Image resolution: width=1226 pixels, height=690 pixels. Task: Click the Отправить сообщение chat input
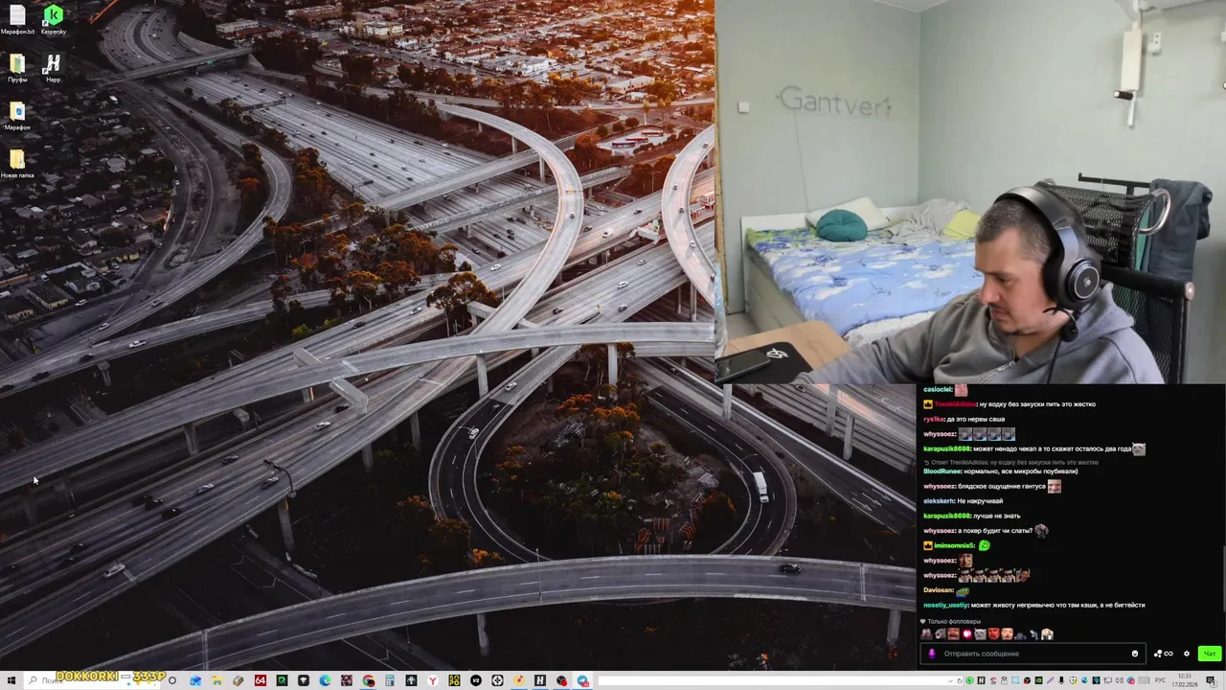point(1033,654)
